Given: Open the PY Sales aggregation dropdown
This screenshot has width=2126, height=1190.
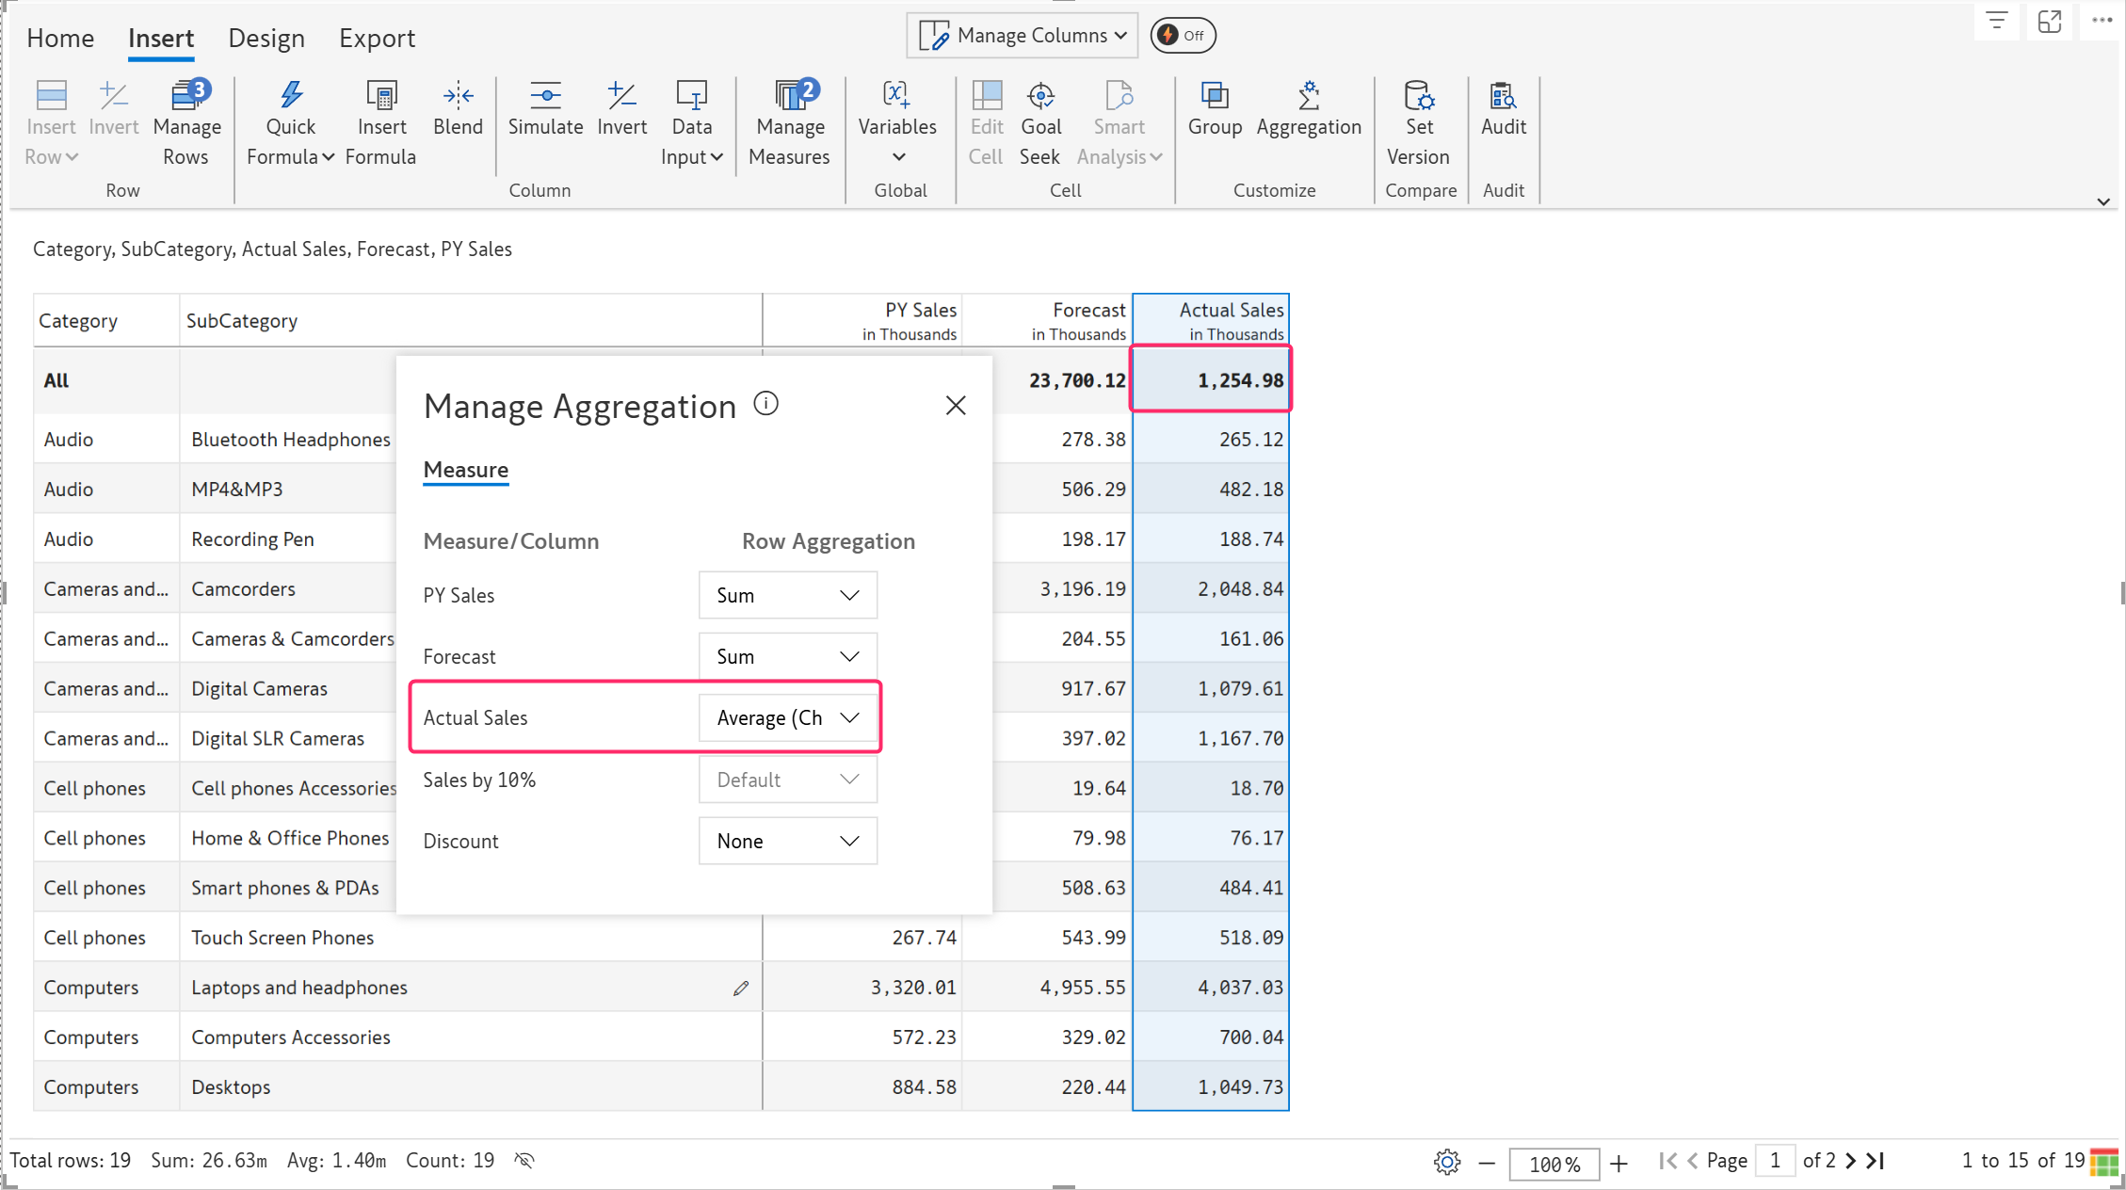Looking at the screenshot, I should [x=787, y=595].
